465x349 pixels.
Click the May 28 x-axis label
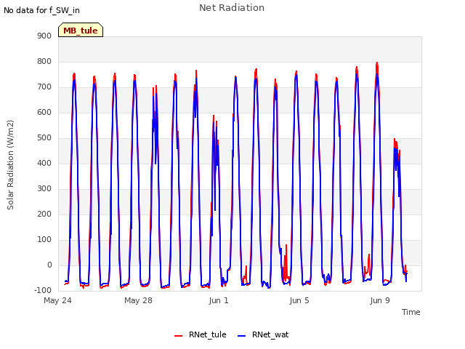point(138,300)
